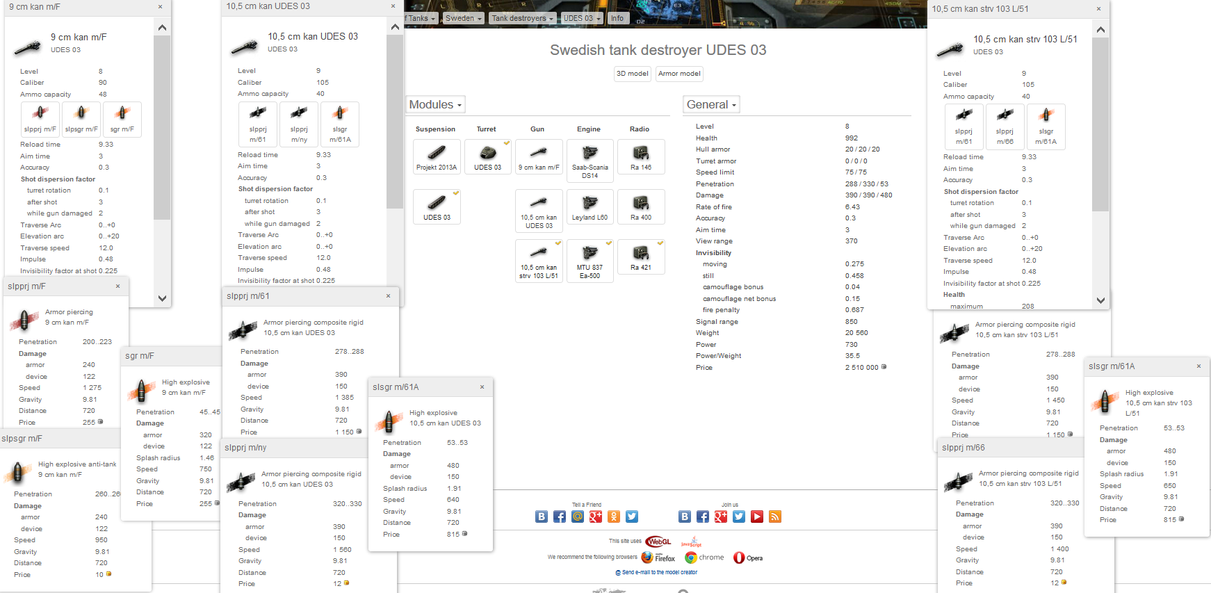This screenshot has width=1211, height=593.
Task: Open the RSS feed icon
Action: [775, 517]
